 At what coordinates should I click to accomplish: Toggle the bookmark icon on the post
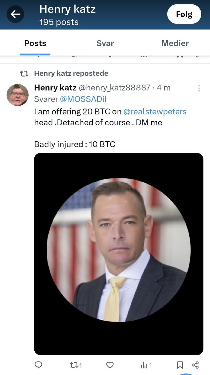tap(180, 365)
